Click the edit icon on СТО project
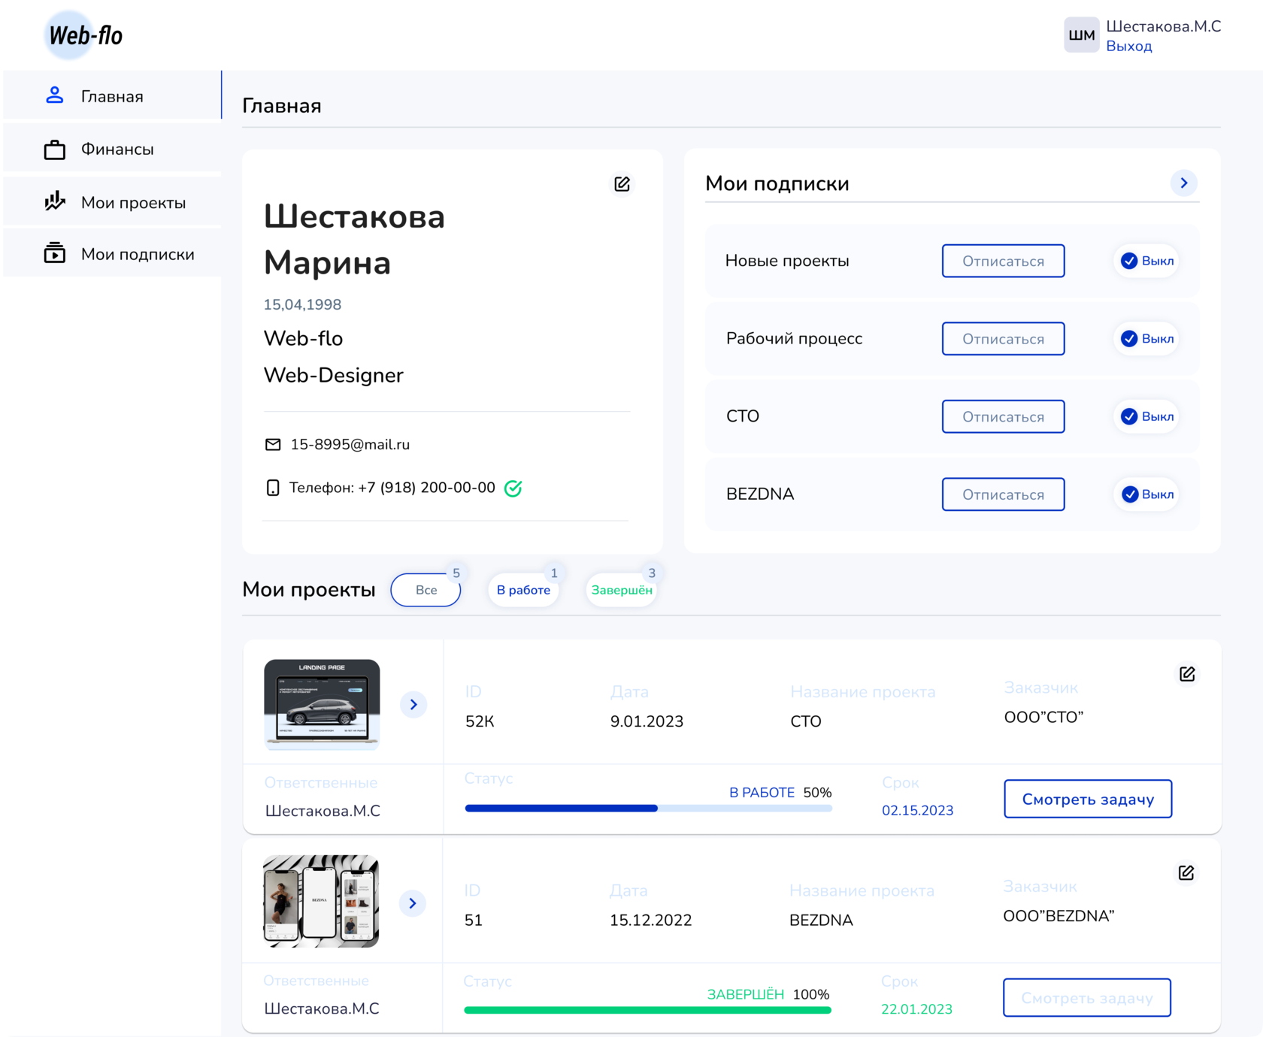This screenshot has width=1263, height=1037. pos(1187,674)
